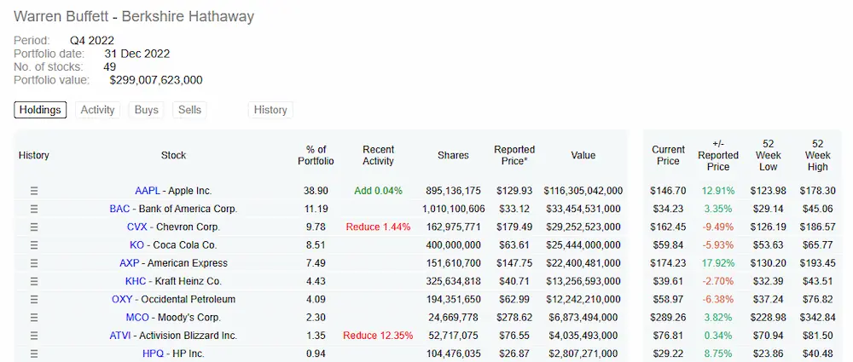Open the HPQ ticker link
The width and height of the screenshot is (853, 362).
tap(153, 353)
